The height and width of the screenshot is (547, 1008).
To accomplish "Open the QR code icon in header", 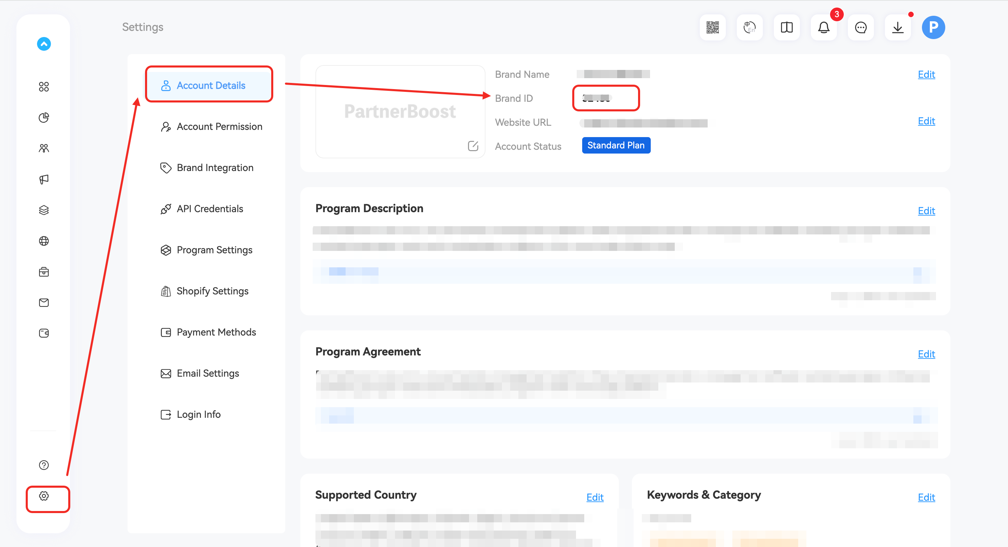I will (712, 27).
